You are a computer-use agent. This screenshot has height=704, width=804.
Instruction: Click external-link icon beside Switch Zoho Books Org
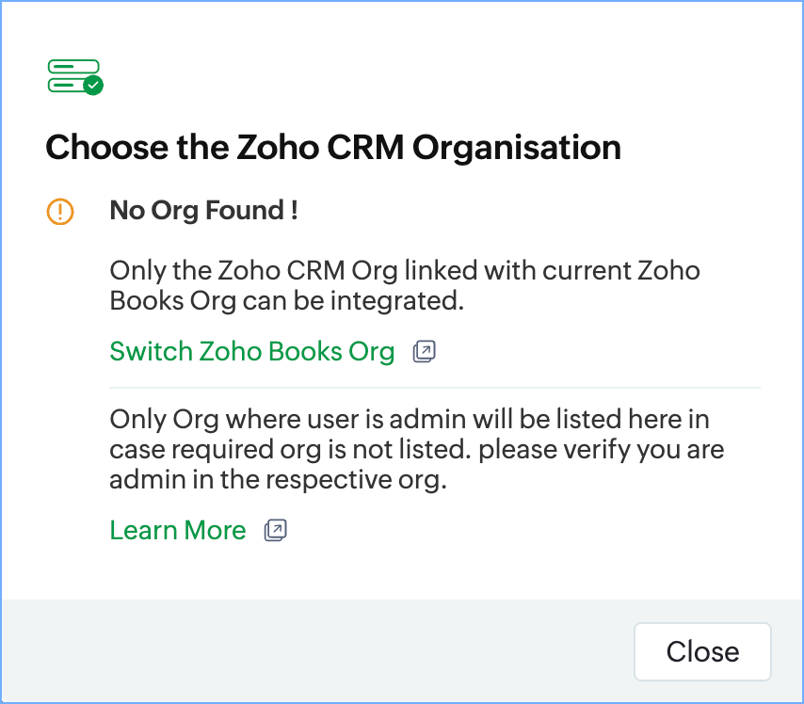[425, 352]
